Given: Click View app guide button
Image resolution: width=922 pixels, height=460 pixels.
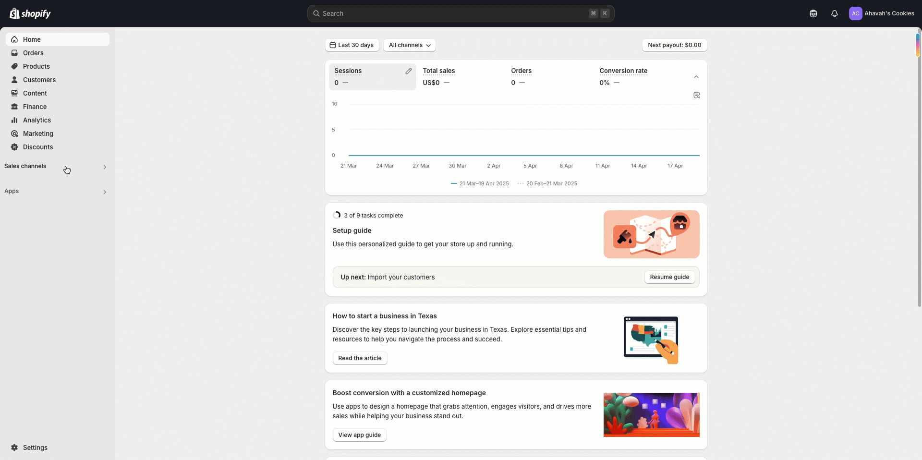Looking at the screenshot, I should [x=360, y=435].
